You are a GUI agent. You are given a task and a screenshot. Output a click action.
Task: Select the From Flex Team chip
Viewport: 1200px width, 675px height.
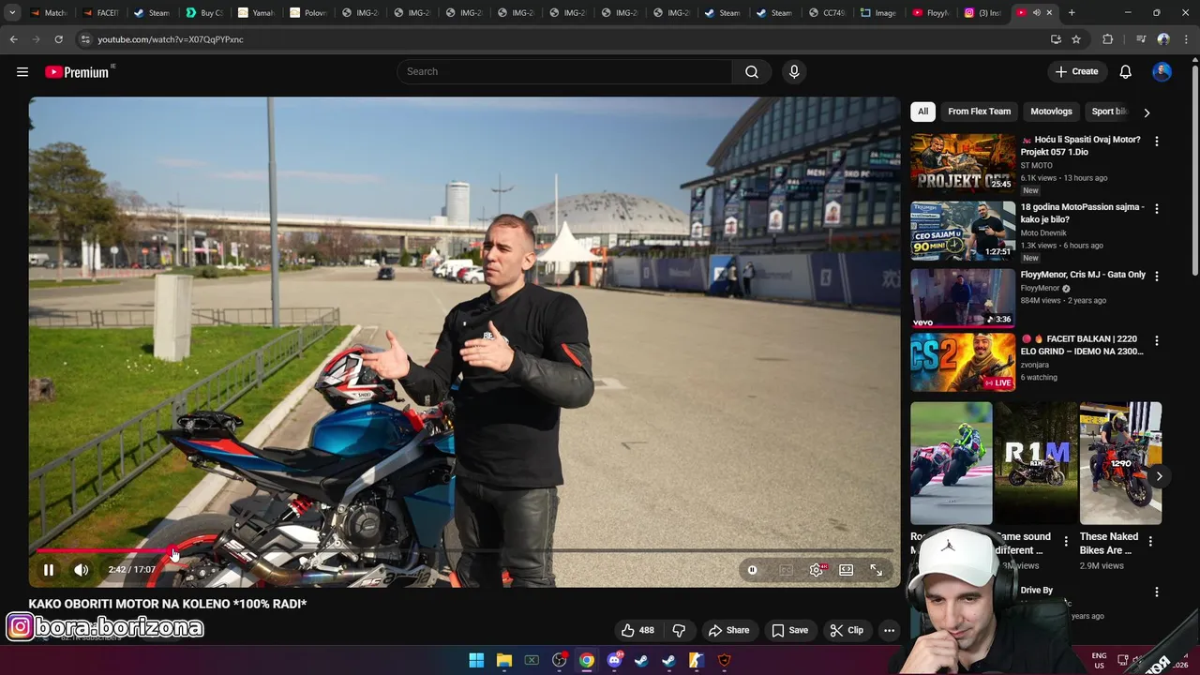point(979,112)
